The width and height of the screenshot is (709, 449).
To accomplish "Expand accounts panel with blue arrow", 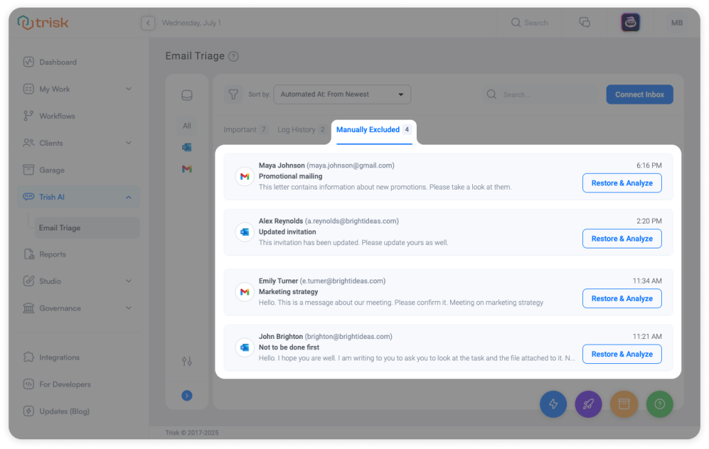I will [x=187, y=396].
